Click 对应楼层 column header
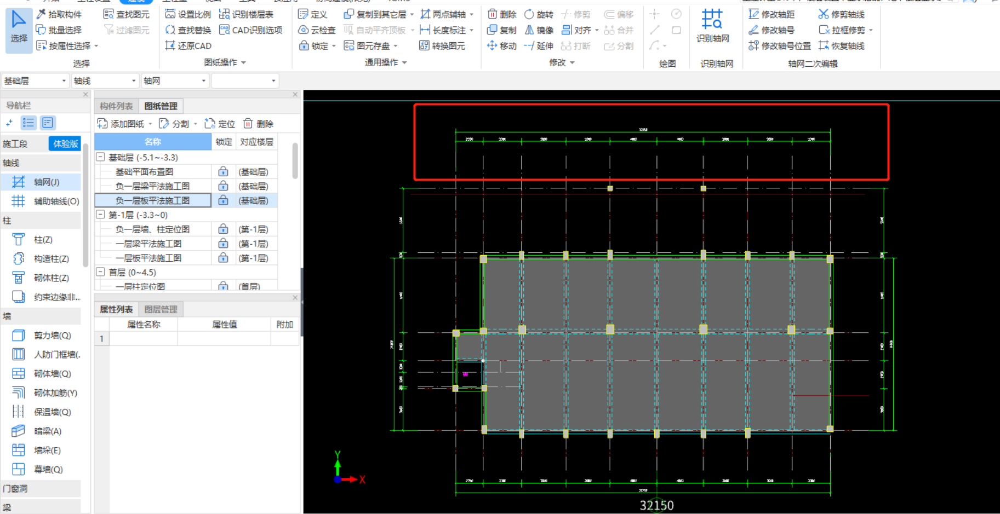This screenshot has height=514, width=1000. pyautogui.click(x=256, y=142)
